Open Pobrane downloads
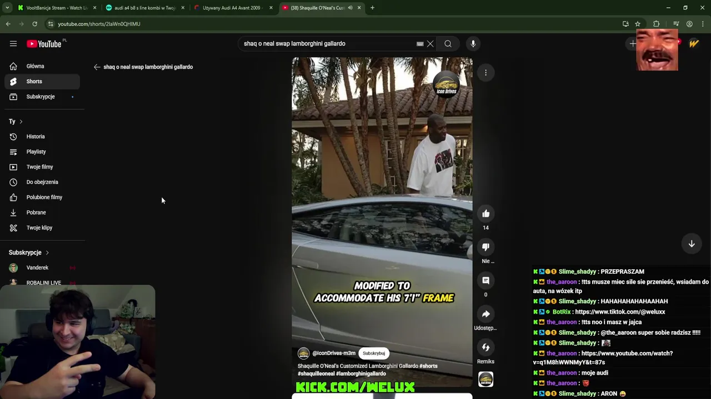 coord(42,212)
